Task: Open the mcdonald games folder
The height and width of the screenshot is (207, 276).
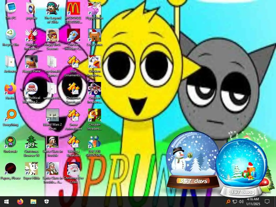Action: [x=53, y=66]
